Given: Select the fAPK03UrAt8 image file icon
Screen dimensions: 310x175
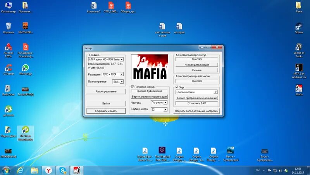Looking at the screenshot, I should pos(8,153).
